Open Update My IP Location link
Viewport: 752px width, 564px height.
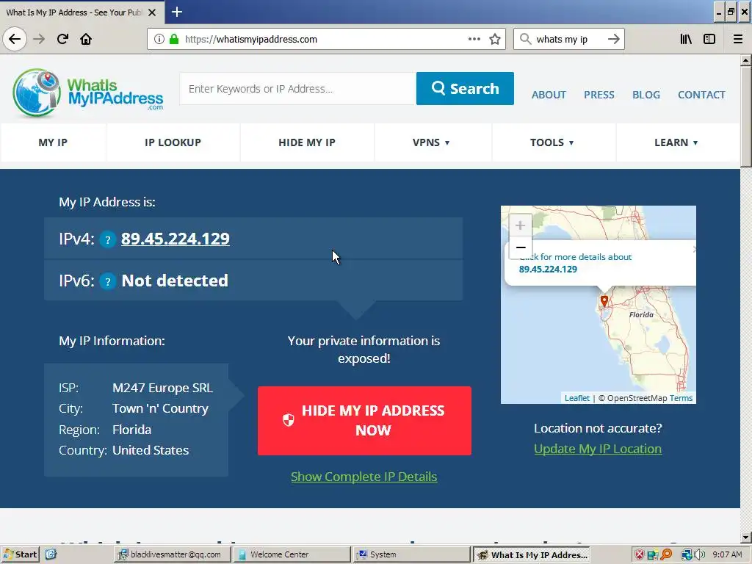[x=598, y=449]
